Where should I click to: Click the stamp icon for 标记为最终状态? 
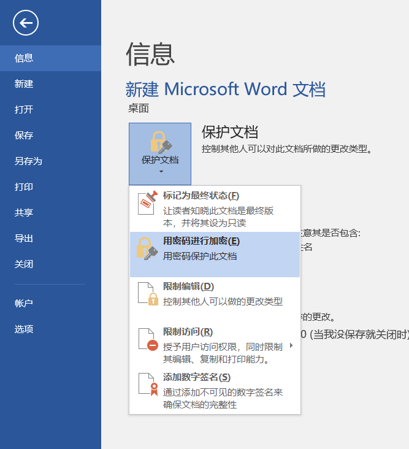point(147,203)
